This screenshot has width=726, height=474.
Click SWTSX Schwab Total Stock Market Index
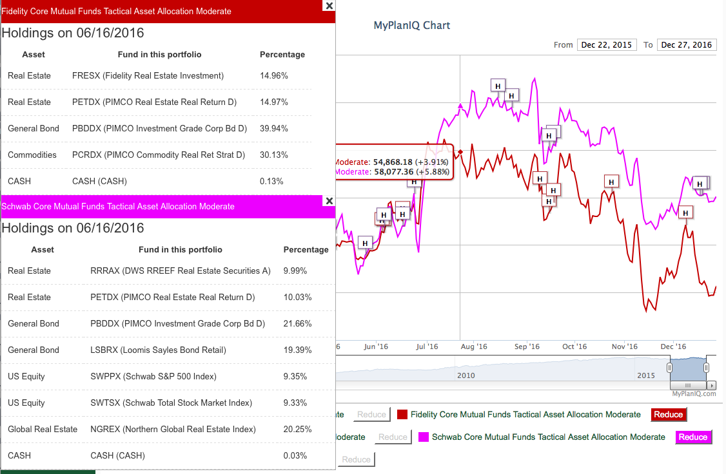[172, 403]
